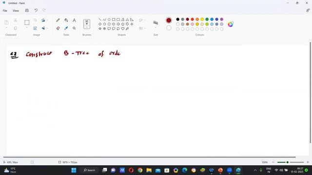Open the Brushes dropdown arrow
Image resolution: width=312 pixels, height=175 pixels.
pos(87,28)
